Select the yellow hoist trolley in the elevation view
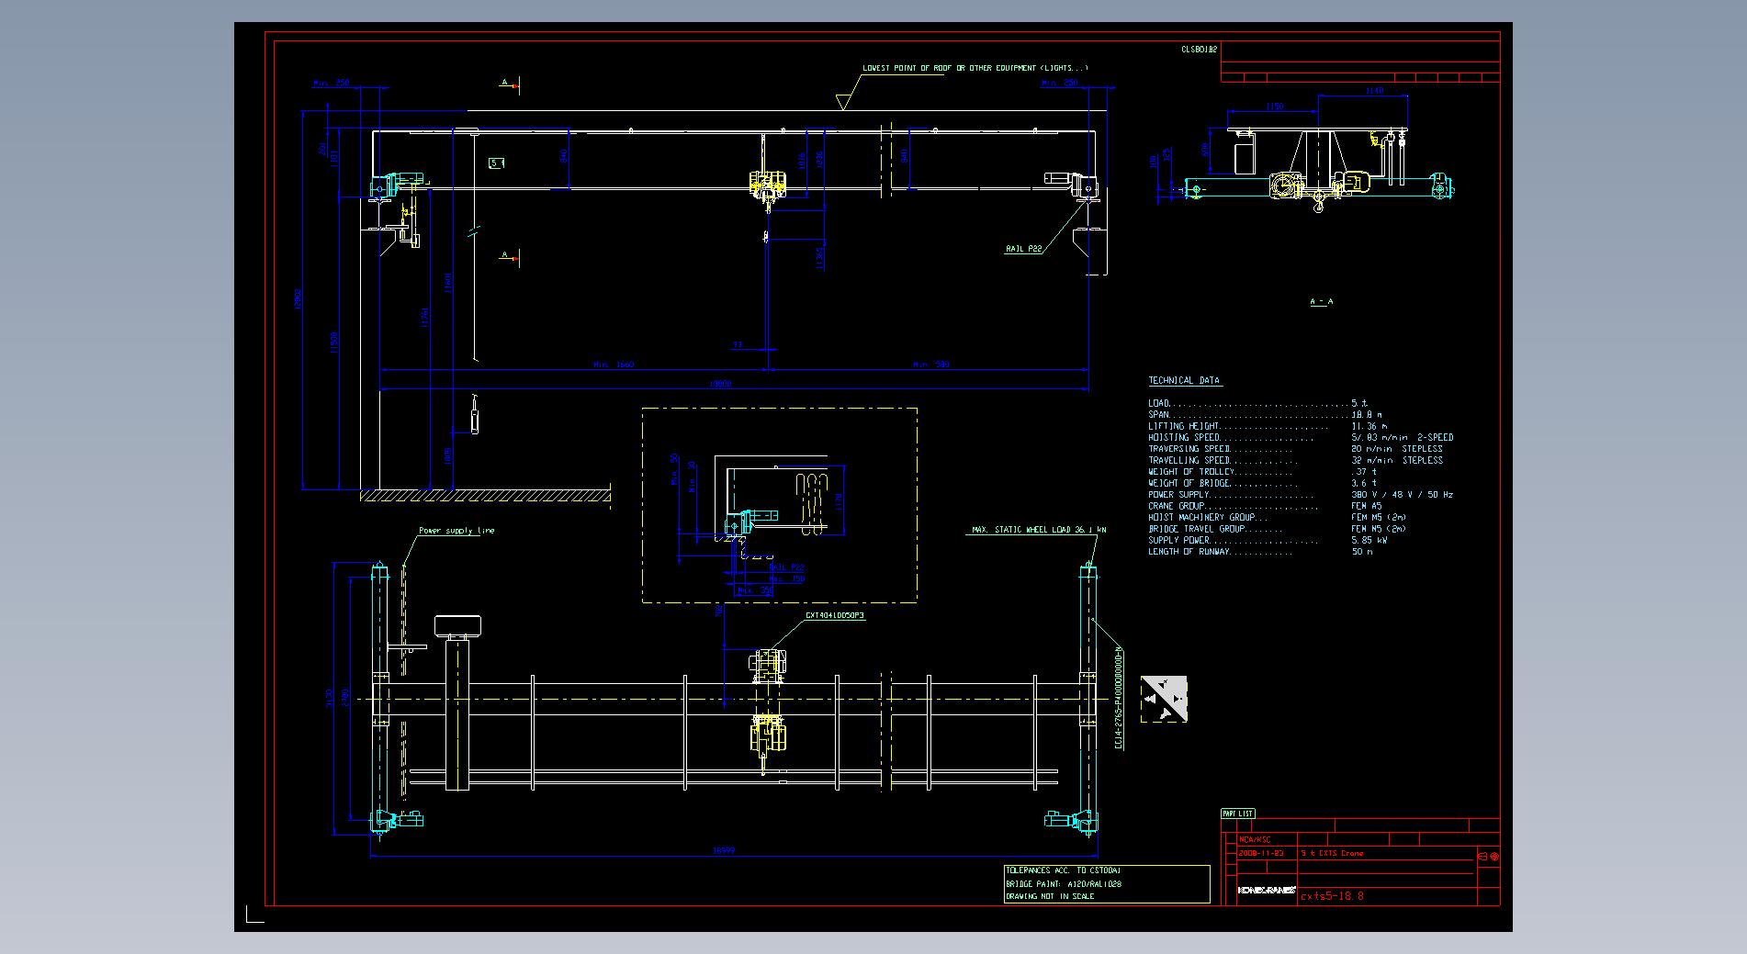 pos(766,185)
